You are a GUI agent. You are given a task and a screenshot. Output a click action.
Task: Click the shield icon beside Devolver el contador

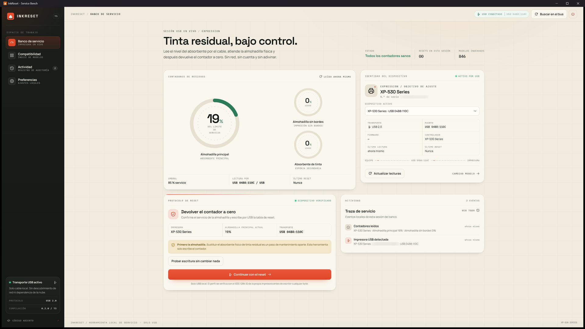pos(173,214)
